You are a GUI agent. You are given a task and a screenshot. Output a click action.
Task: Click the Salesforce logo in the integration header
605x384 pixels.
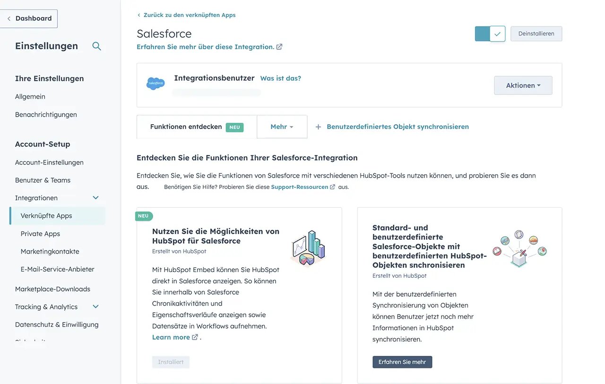(x=156, y=83)
